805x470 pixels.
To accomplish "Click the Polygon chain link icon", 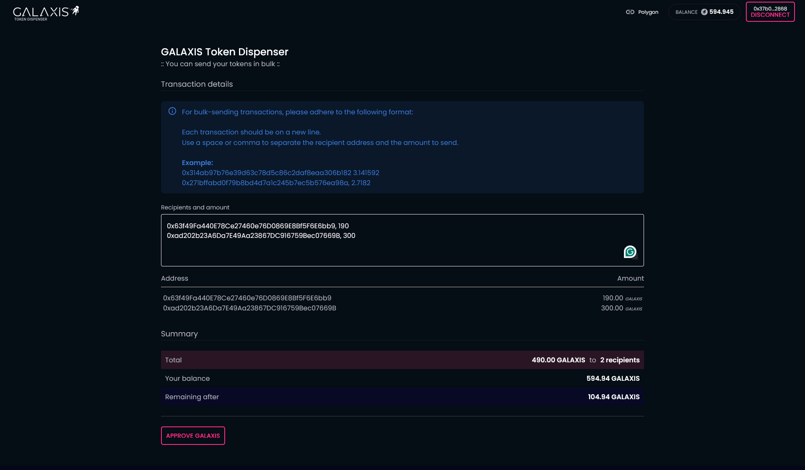I will pyautogui.click(x=630, y=12).
